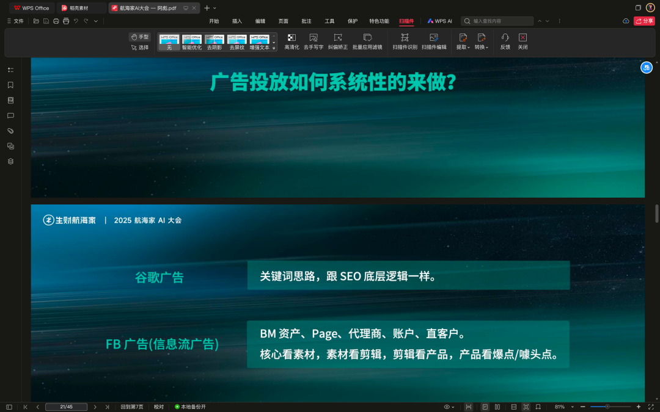Click the save icon in quick toolbar
The image size is (660, 412).
tap(46, 21)
